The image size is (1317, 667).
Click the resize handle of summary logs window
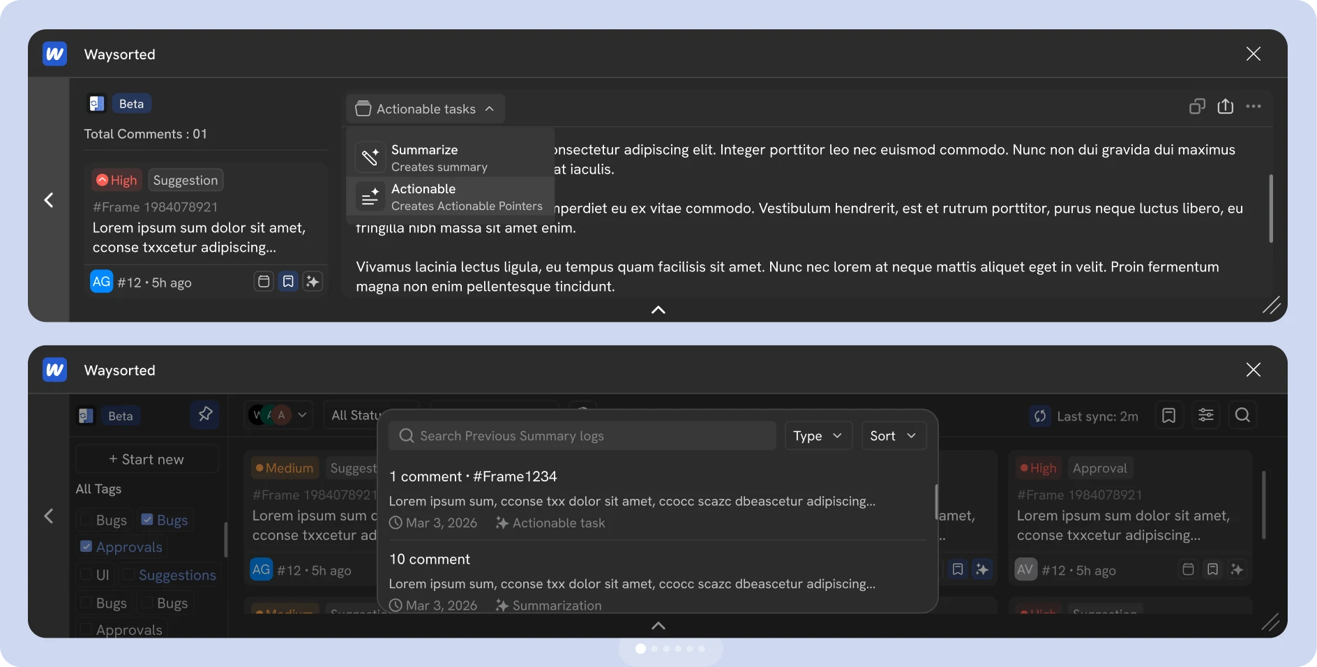1271,622
